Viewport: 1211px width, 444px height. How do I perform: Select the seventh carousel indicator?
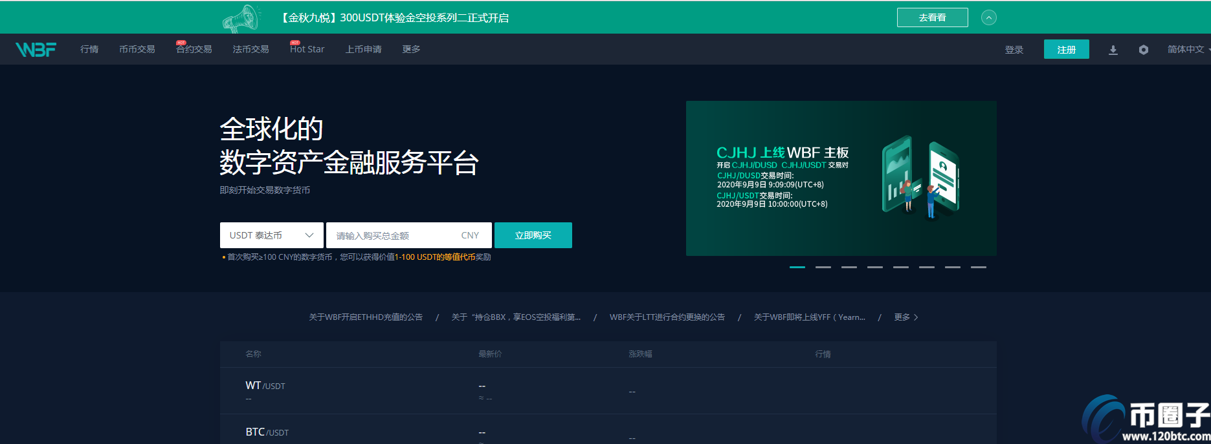pyautogui.click(x=953, y=267)
